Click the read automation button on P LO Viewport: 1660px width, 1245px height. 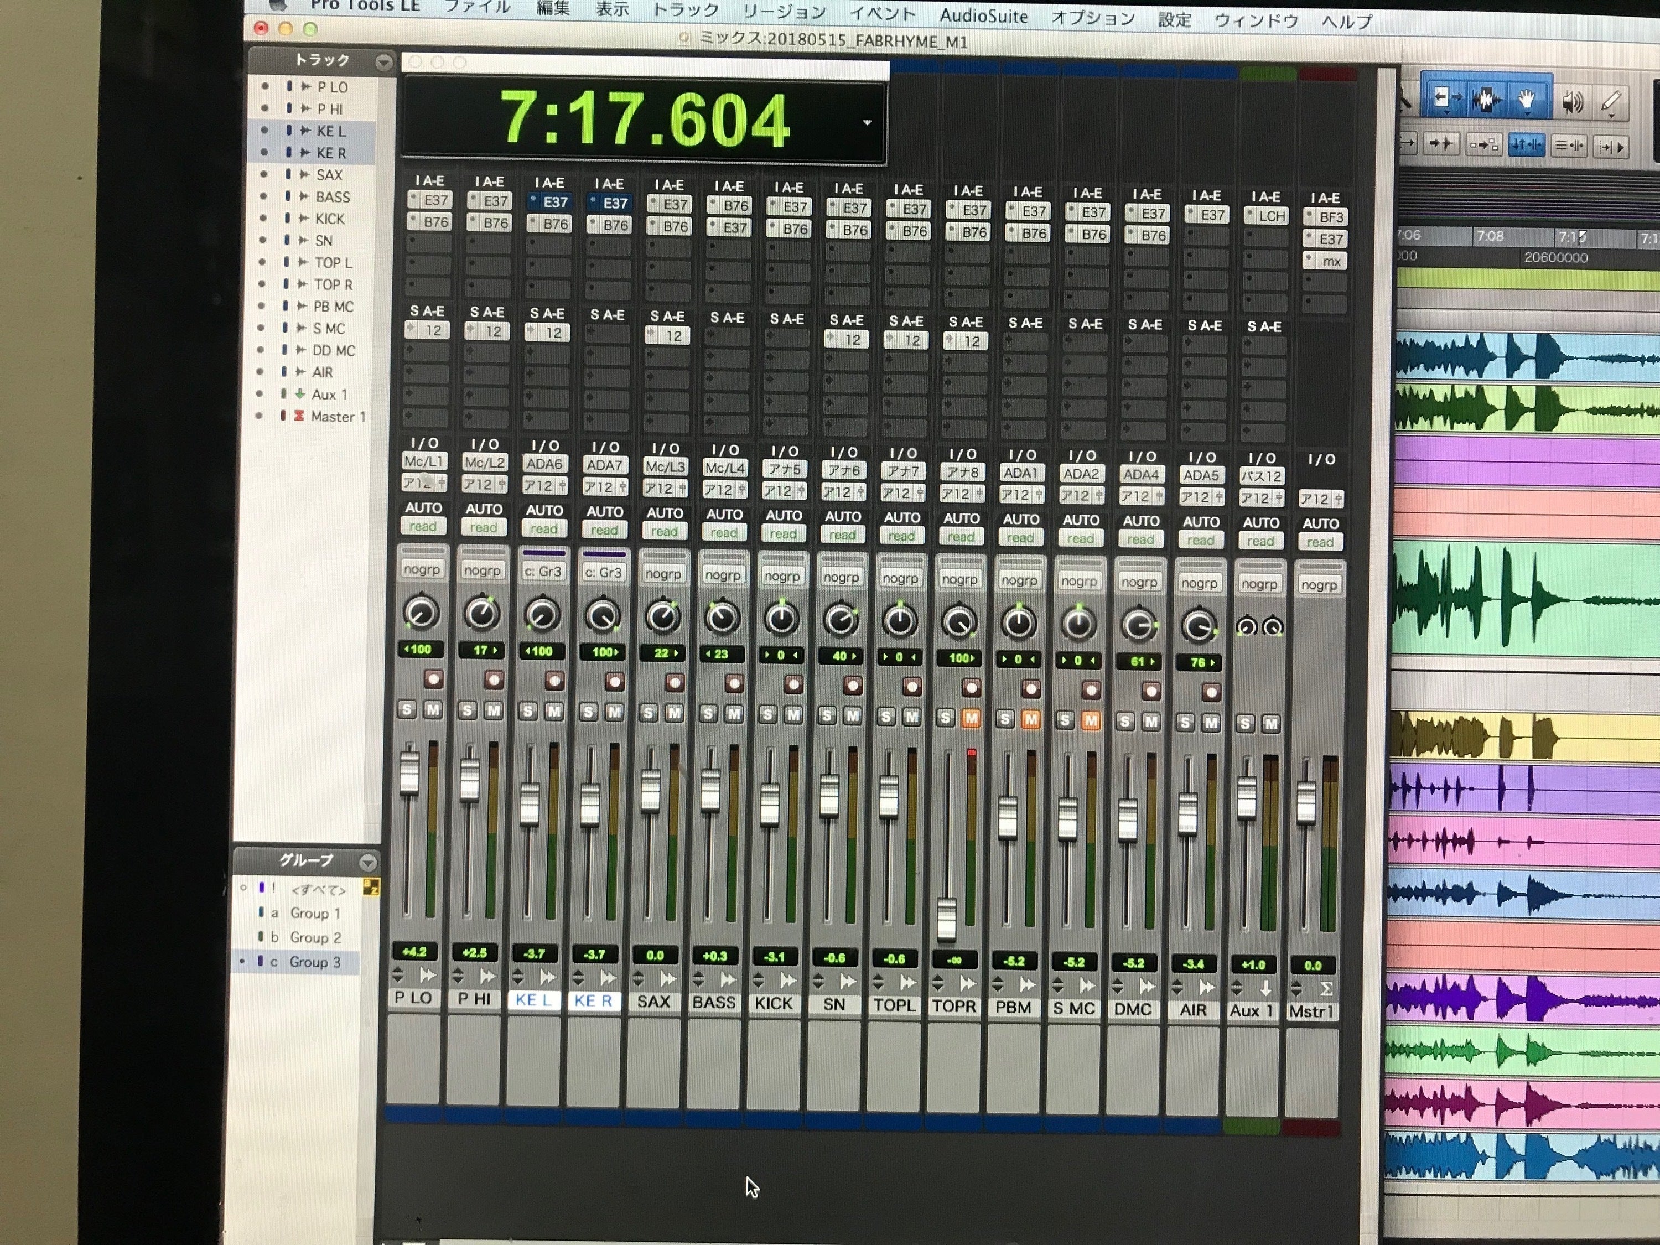pos(423,527)
